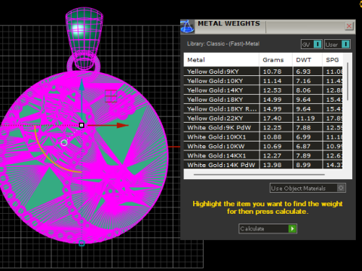The image size is (362, 271).
Task: Click the Calculate button
Action: [x=268, y=229]
